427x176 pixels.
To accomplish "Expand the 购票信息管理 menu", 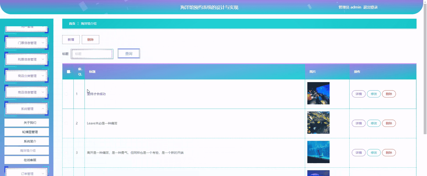I will click(x=27, y=59).
